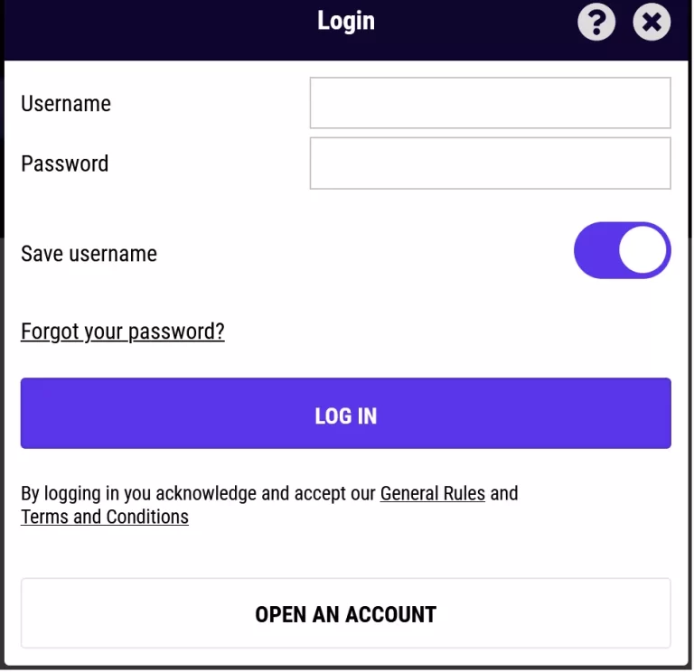Image resolution: width=694 pixels, height=672 pixels.
Task: Open the Forgot your password? link
Action: (123, 331)
